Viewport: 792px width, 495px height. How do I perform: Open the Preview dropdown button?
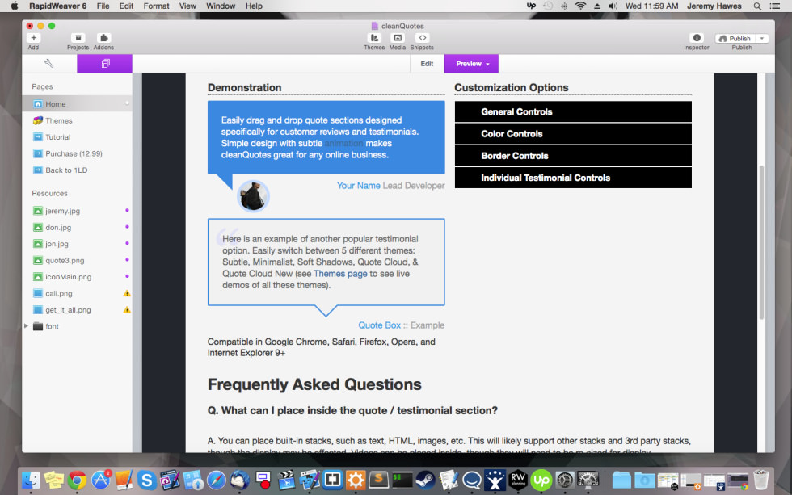coord(472,64)
